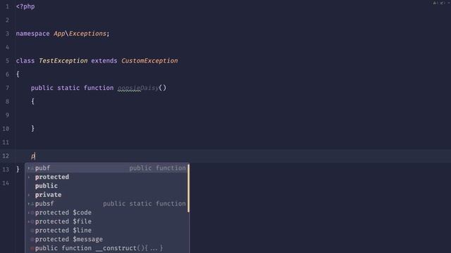Click the closing brace on line 13
This screenshot has width=451, height=253.
[x=18, y=169]
